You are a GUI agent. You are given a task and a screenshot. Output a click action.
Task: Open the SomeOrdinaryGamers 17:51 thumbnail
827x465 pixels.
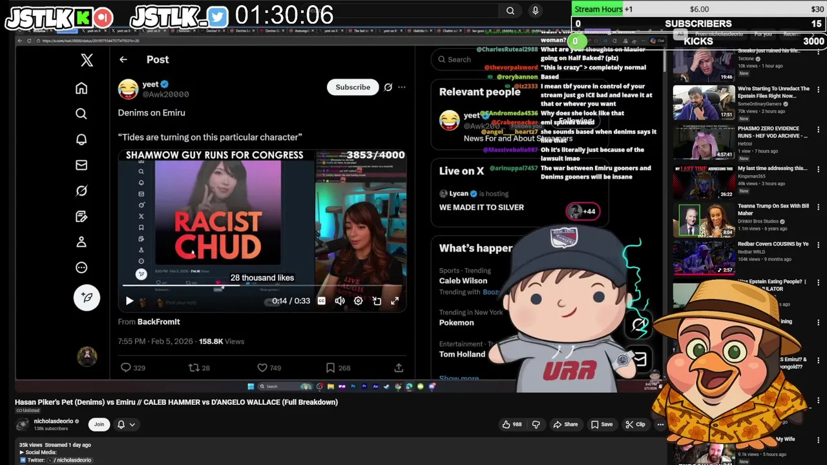704,103
